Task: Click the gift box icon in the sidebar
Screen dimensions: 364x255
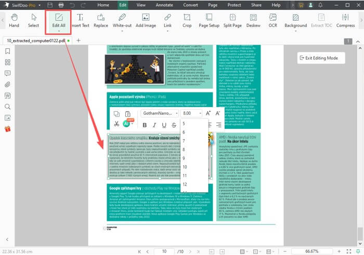Action: point(8,129)
